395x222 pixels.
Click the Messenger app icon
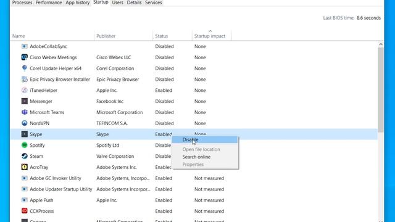click(25, 101)
